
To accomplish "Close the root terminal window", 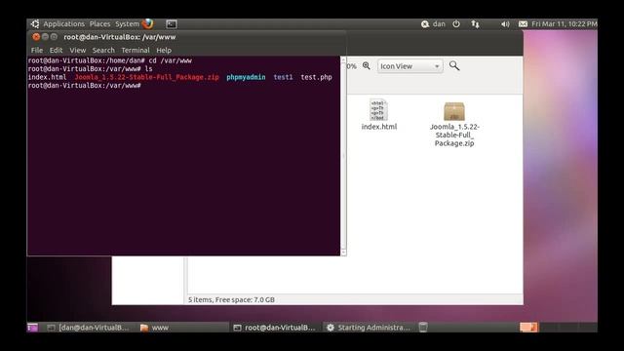I will tap(36, 37).
